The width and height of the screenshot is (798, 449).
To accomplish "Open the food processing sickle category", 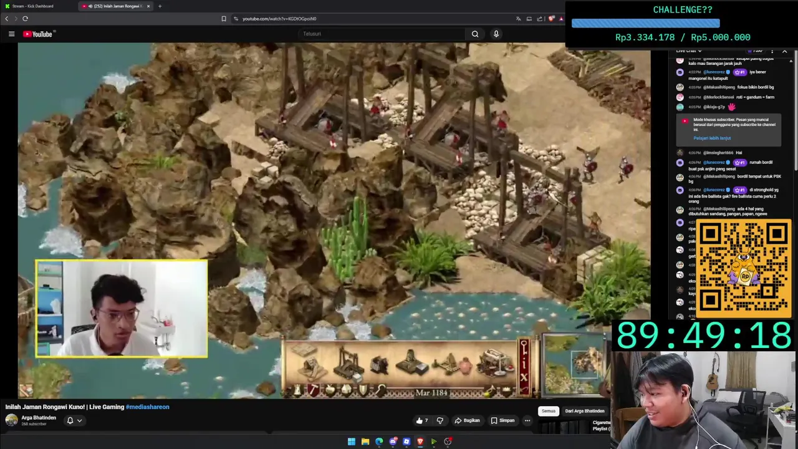I will click(381, 390).
